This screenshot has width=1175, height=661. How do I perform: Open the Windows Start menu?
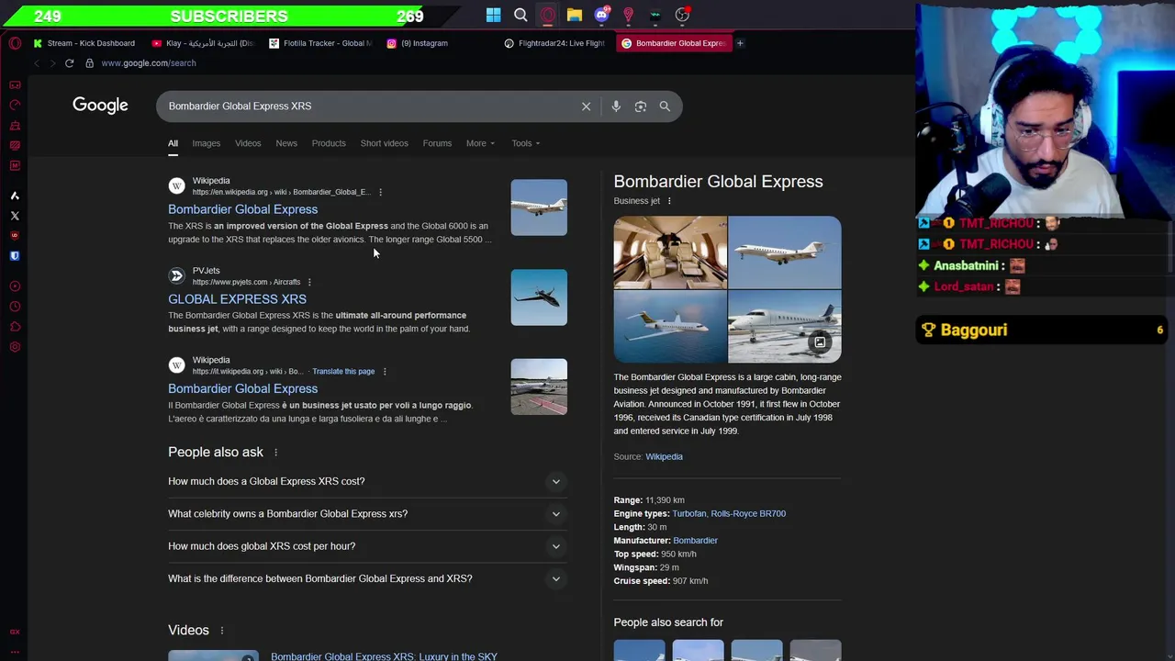(x=494, y=15)
